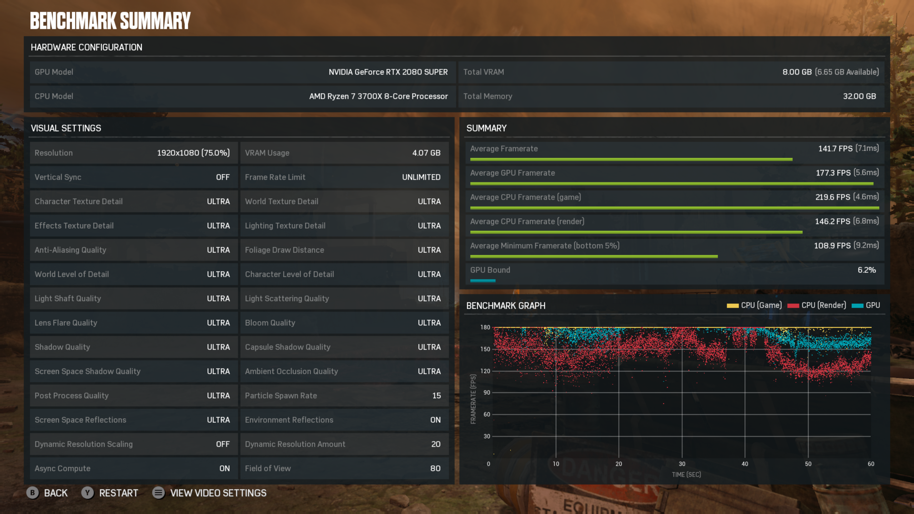Click the VISUAL SETTINGS heading

[x=66, y=128]
